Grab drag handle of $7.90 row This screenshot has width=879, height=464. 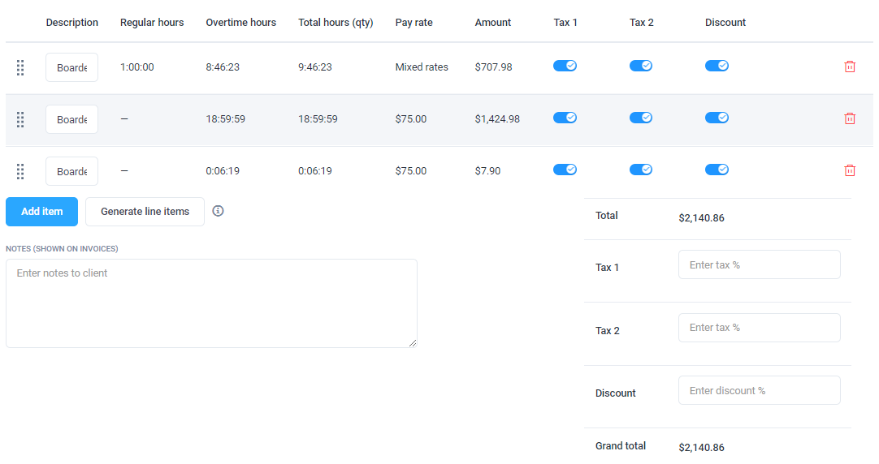(x=20, y=171)
